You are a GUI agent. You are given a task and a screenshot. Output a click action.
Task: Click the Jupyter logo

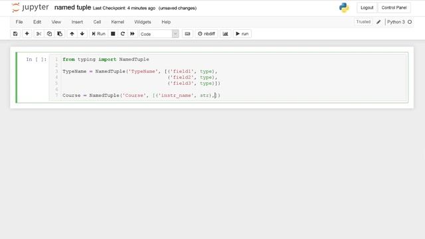pos(30,7)
